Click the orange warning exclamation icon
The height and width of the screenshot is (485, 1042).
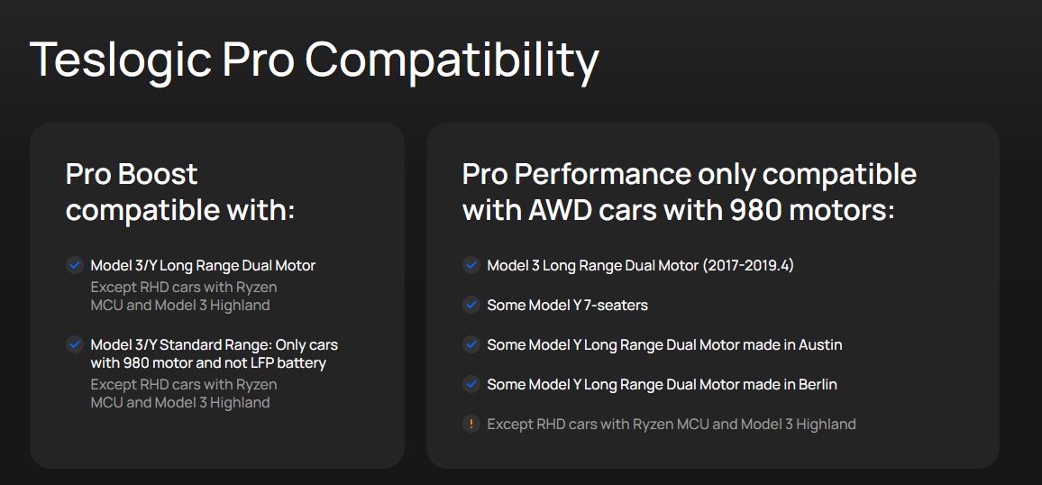pos(471,424)
